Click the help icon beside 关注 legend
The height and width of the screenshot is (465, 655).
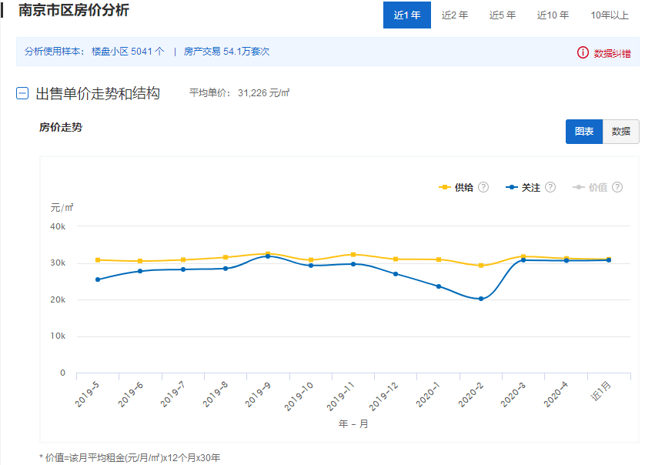click(x=550, y=187)
